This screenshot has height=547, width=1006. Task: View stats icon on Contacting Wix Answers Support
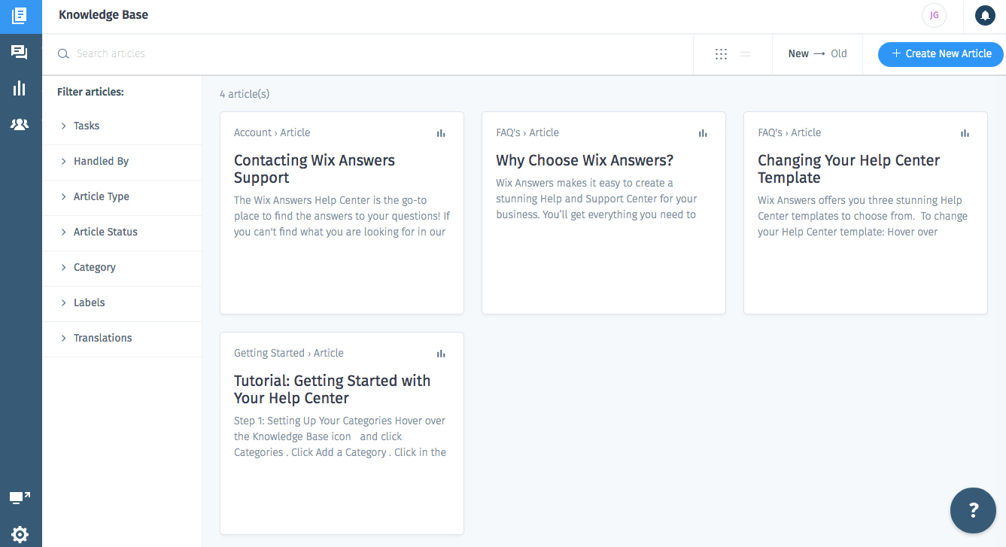441,133
